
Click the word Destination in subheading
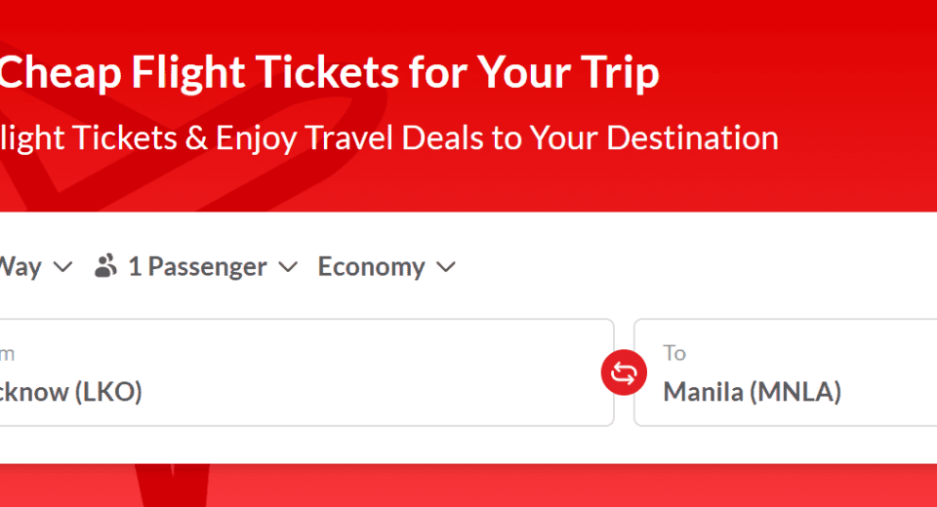point(692,137)
